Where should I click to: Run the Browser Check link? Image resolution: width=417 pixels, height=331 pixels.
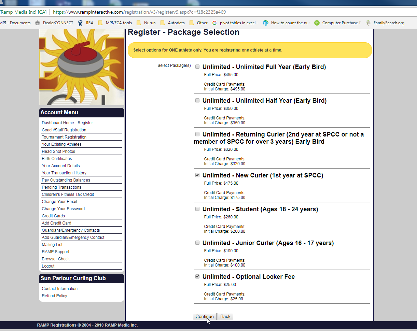point(56,259)
